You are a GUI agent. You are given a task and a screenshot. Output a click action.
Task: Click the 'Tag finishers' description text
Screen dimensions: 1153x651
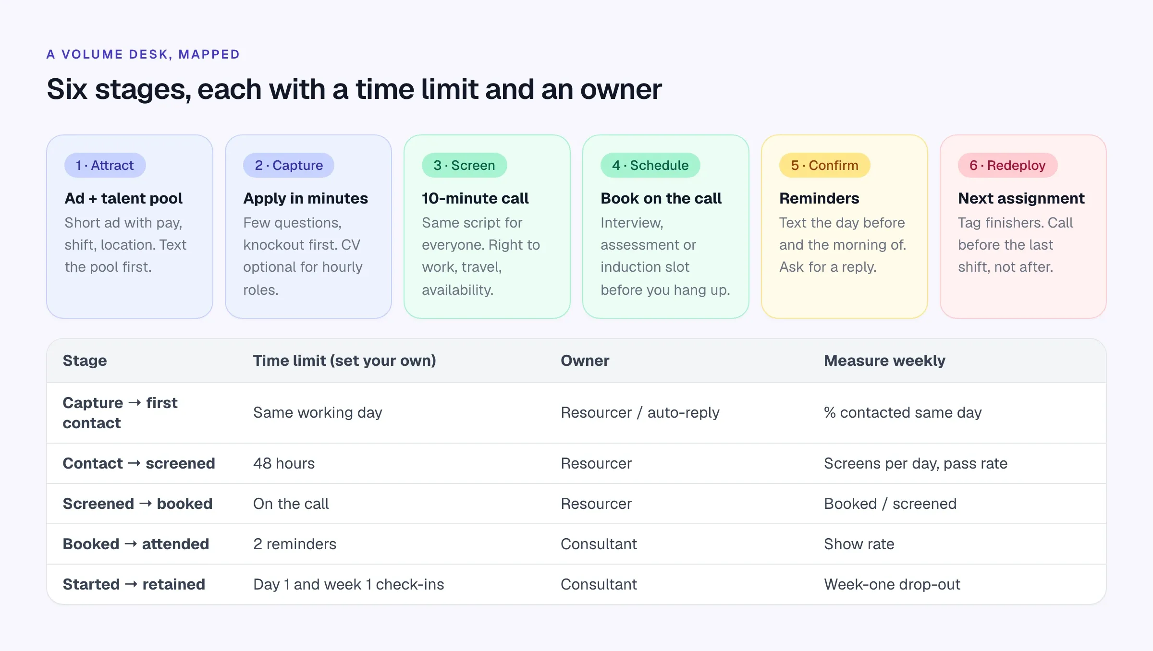pos(1015,245)
